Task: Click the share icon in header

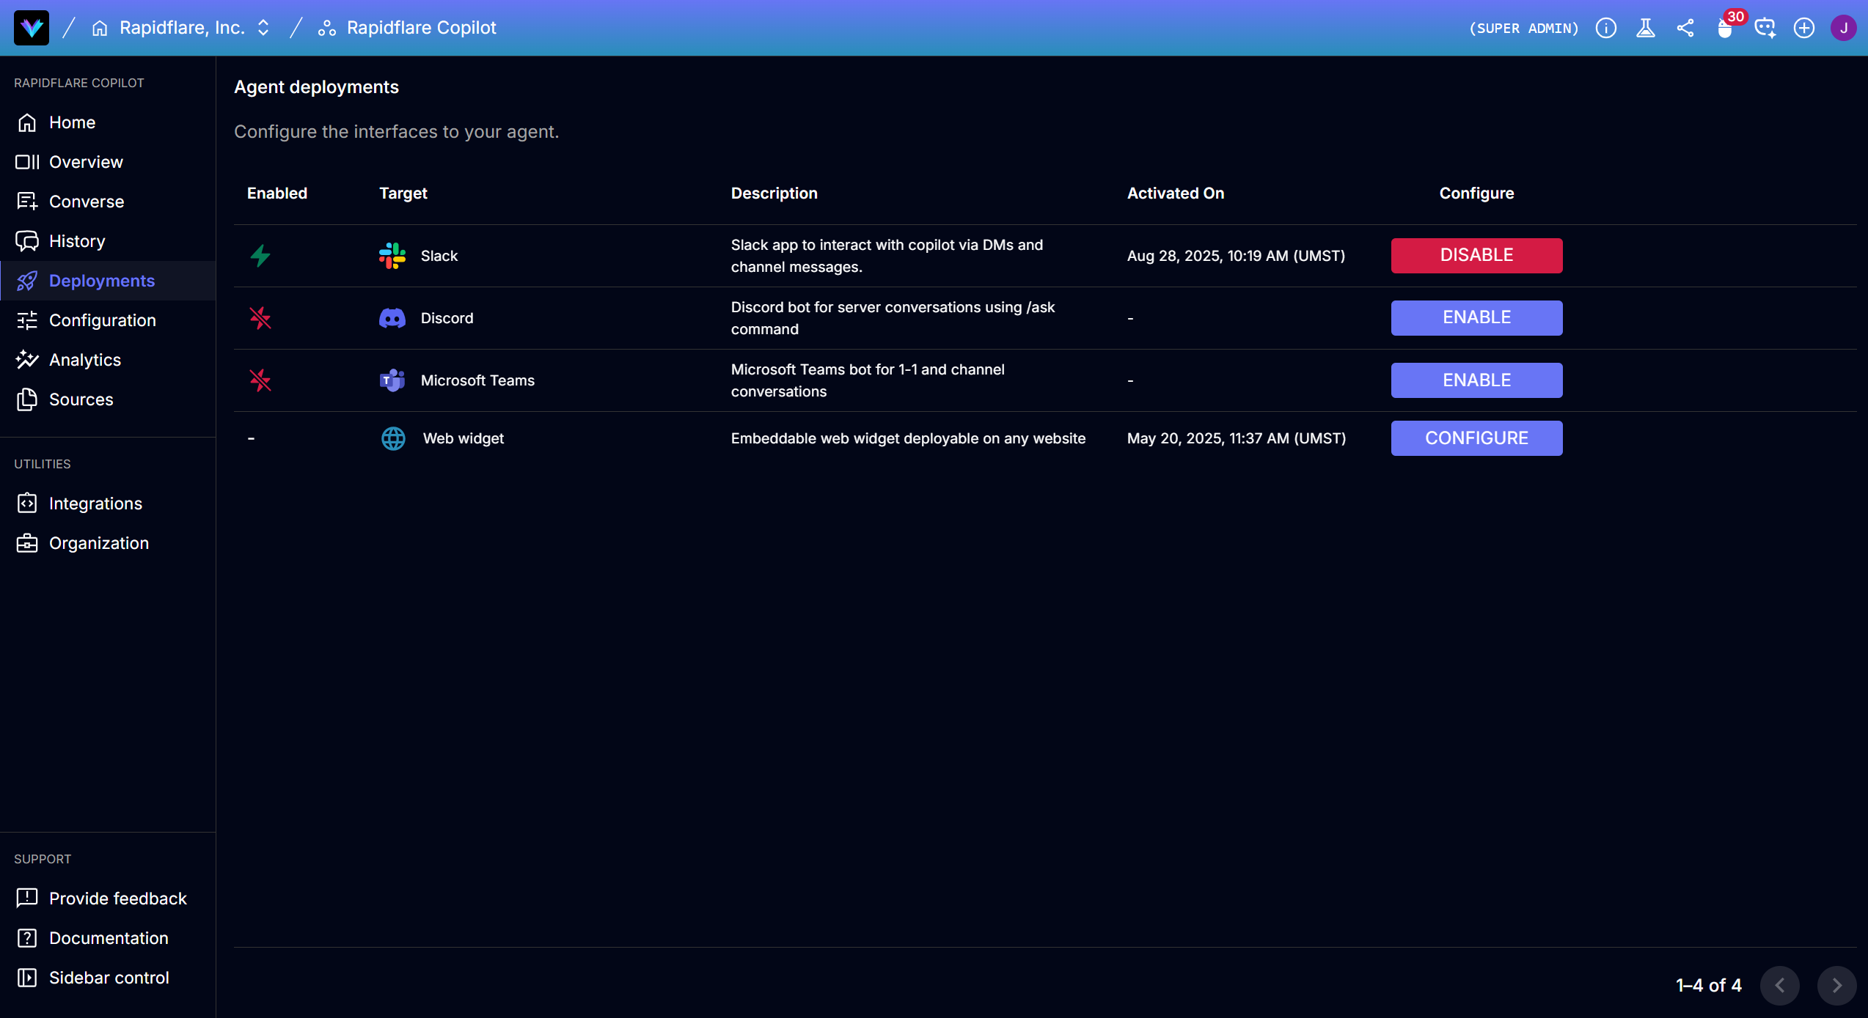Action: 1685,28
